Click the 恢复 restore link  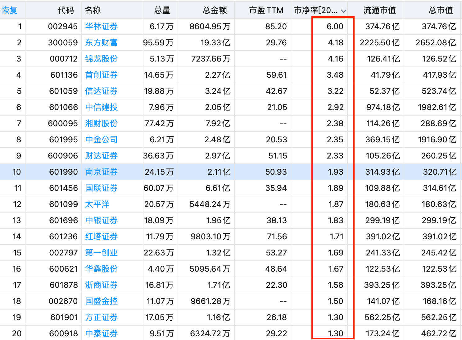pyautogui.click(x=9, y=10)
